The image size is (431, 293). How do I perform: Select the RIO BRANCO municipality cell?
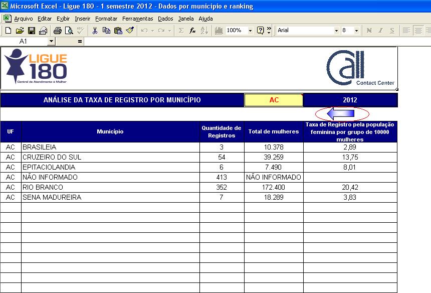click(110, 187)
